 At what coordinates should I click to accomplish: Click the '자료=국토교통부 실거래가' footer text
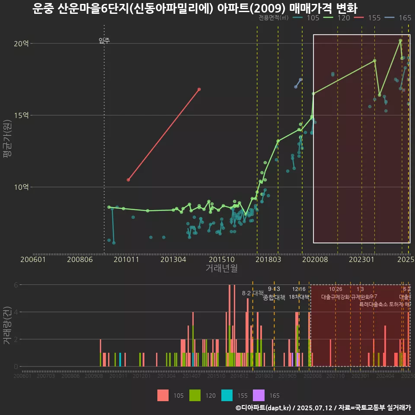coord(375,408)
